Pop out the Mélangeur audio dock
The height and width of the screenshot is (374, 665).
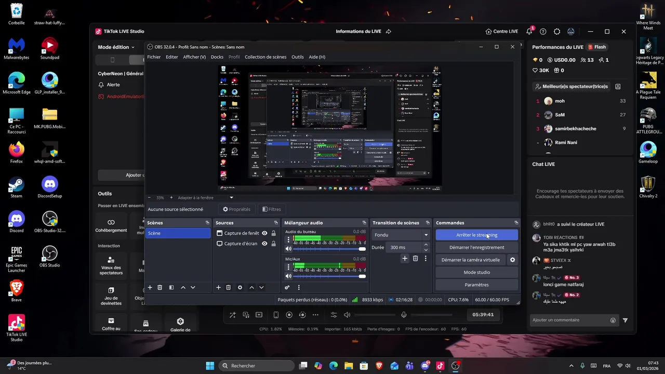click(363, 223)
